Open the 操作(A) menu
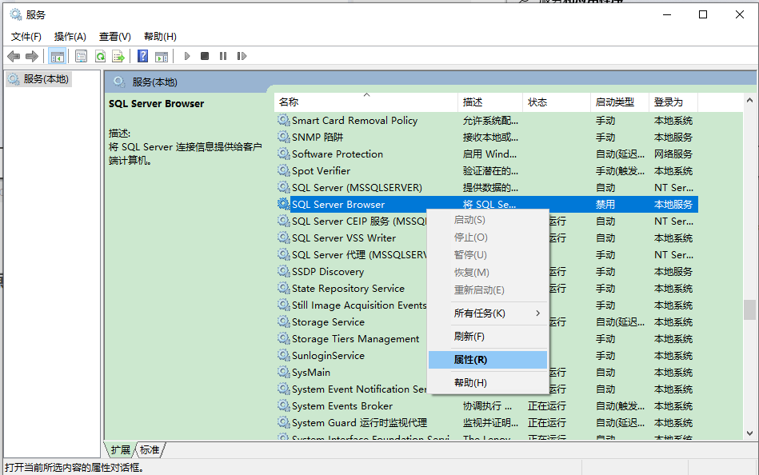This screenshot has width=759, height=475. coord(70,36)
